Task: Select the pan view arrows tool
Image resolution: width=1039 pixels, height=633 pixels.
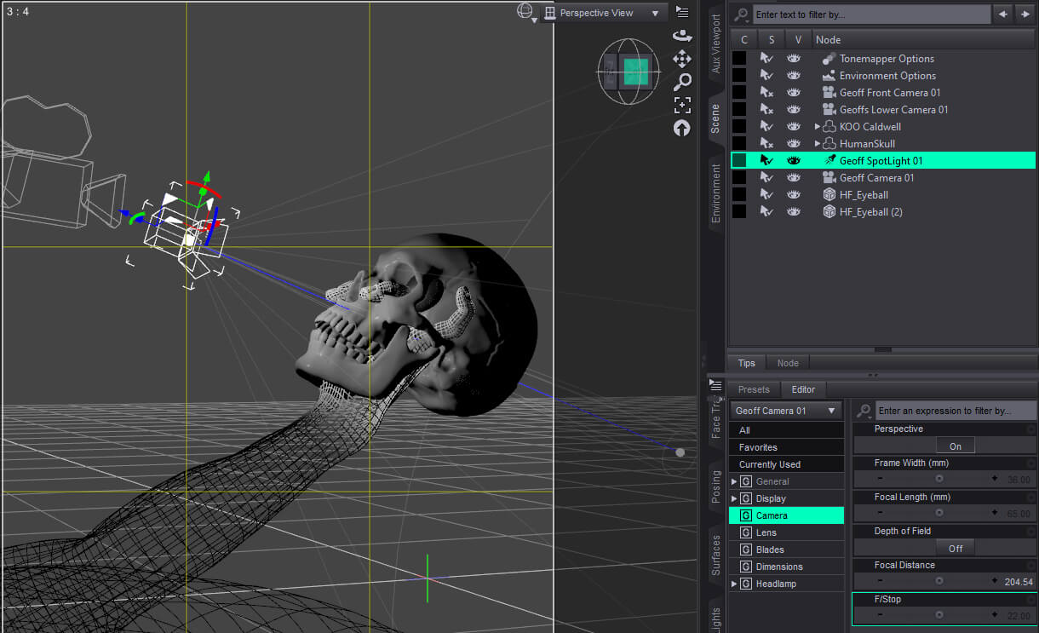Action: (x=682, y=59)
